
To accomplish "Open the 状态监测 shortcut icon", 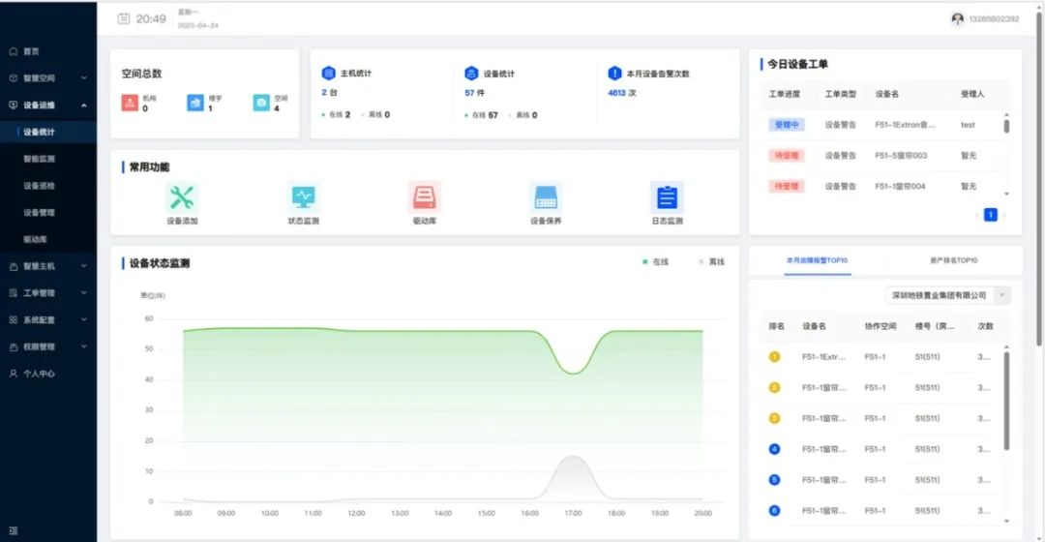I will [x=304, y=197].
